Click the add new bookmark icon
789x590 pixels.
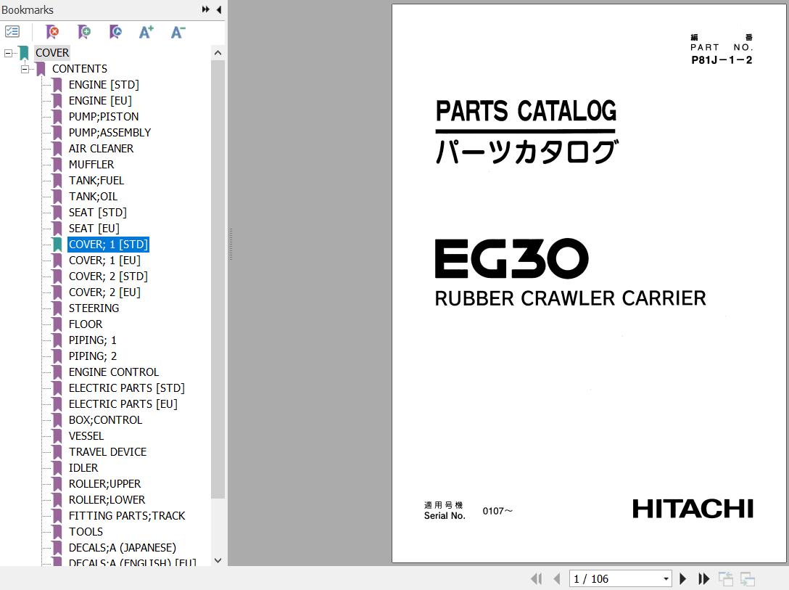tap(84, 32)
